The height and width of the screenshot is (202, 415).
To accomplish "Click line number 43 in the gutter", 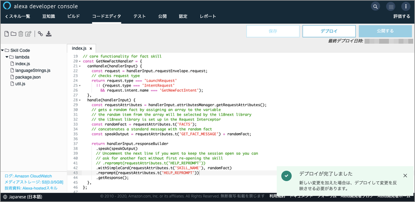I will [75, 172].
